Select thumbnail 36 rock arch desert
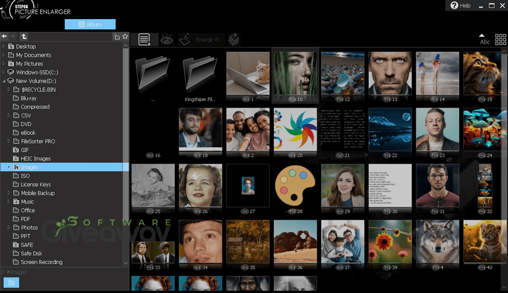The width and height of the screenshot is (508, 293). [x=295, y=242]
